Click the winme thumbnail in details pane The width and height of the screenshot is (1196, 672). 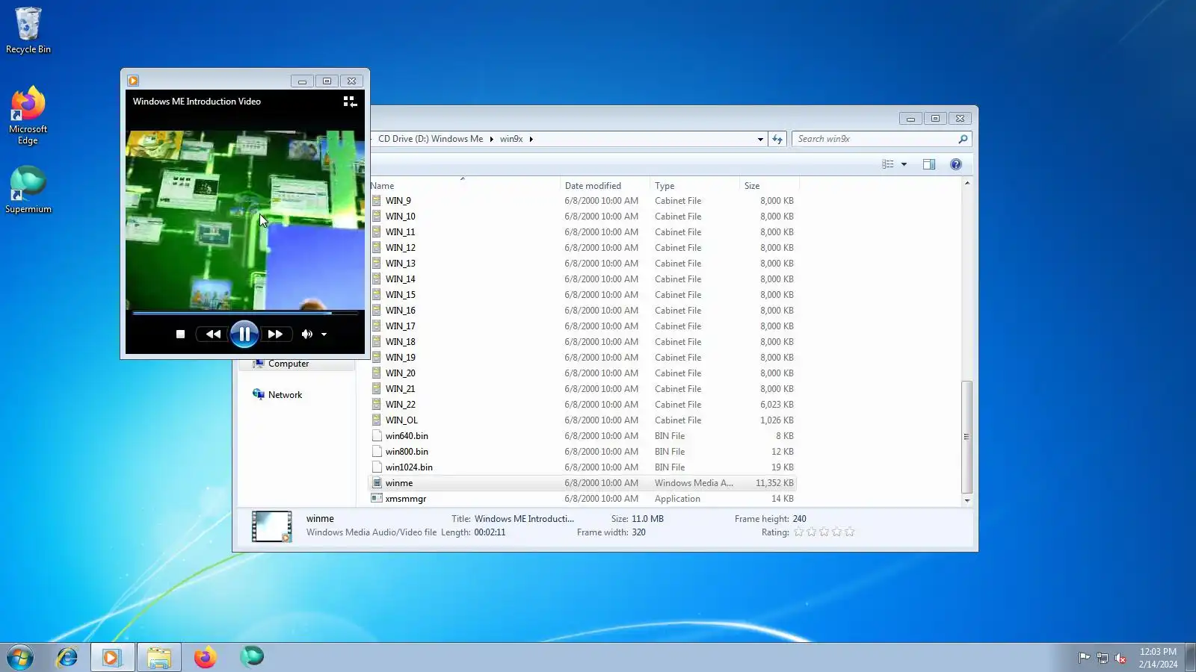pos(271,526)
